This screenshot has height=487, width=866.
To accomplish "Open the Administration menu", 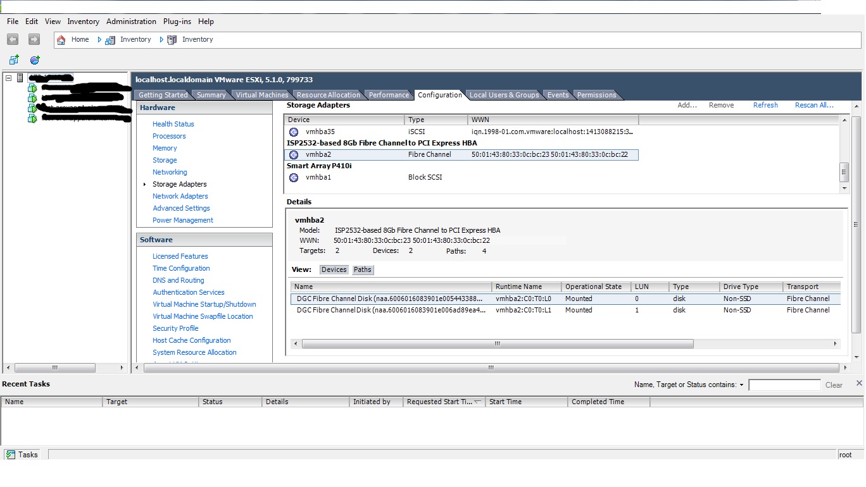I will click(131, 21).
